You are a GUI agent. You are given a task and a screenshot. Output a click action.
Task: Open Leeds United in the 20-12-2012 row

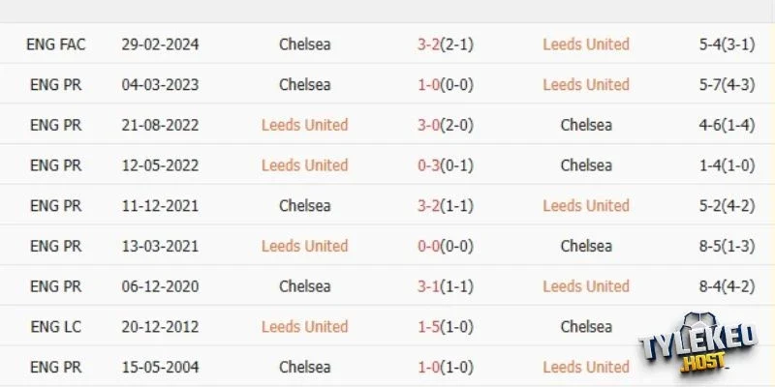click(304, 327)
